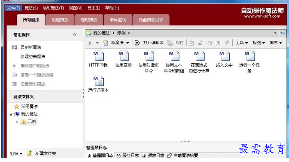The height and width of the screenshot is (162, 289).
Task: Switch to the 定时播放 tab
Action: pyautogui.click(x=89, y=20)
